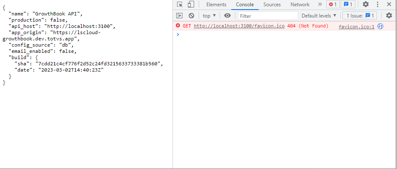Open DevTools settings gear in top bar
Screen dimensions: 397x169
click(x=366, y=4)
